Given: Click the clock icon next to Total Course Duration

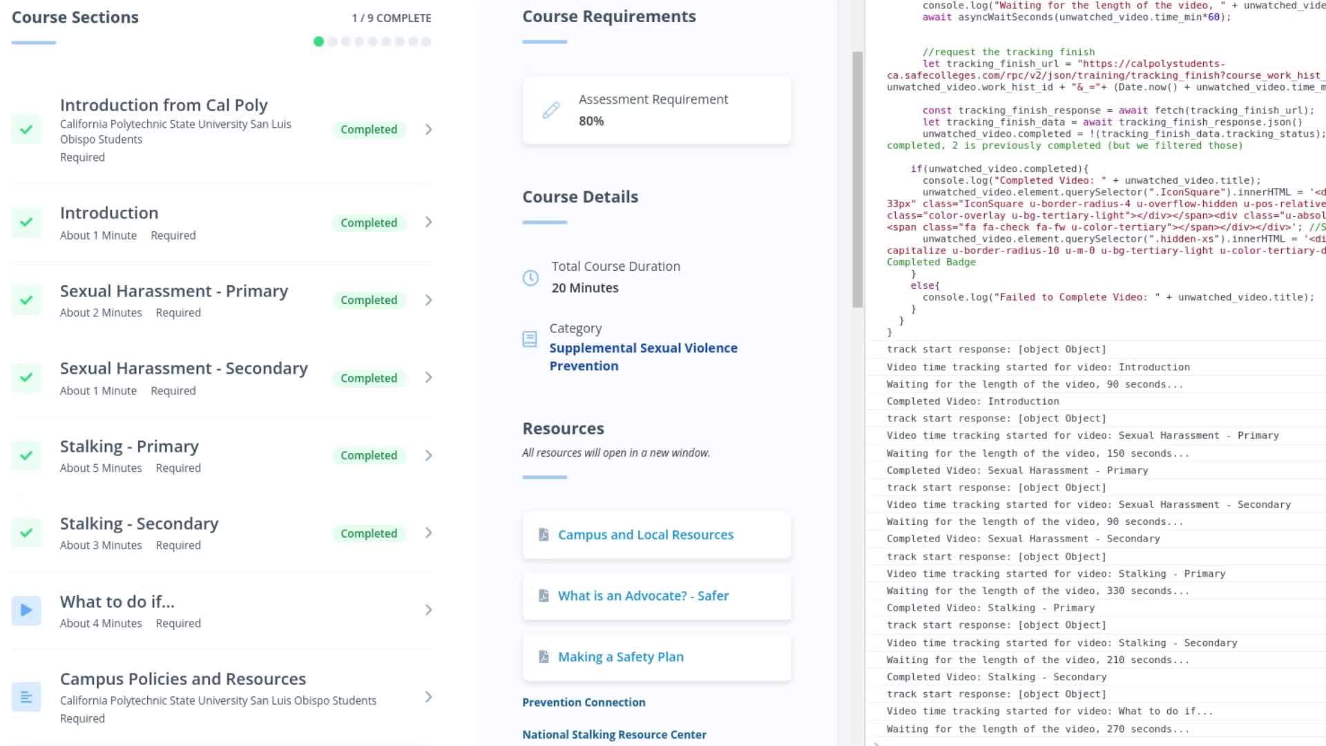Looking at the screenshot, I should pyautogui.click(x=530, y=278).
